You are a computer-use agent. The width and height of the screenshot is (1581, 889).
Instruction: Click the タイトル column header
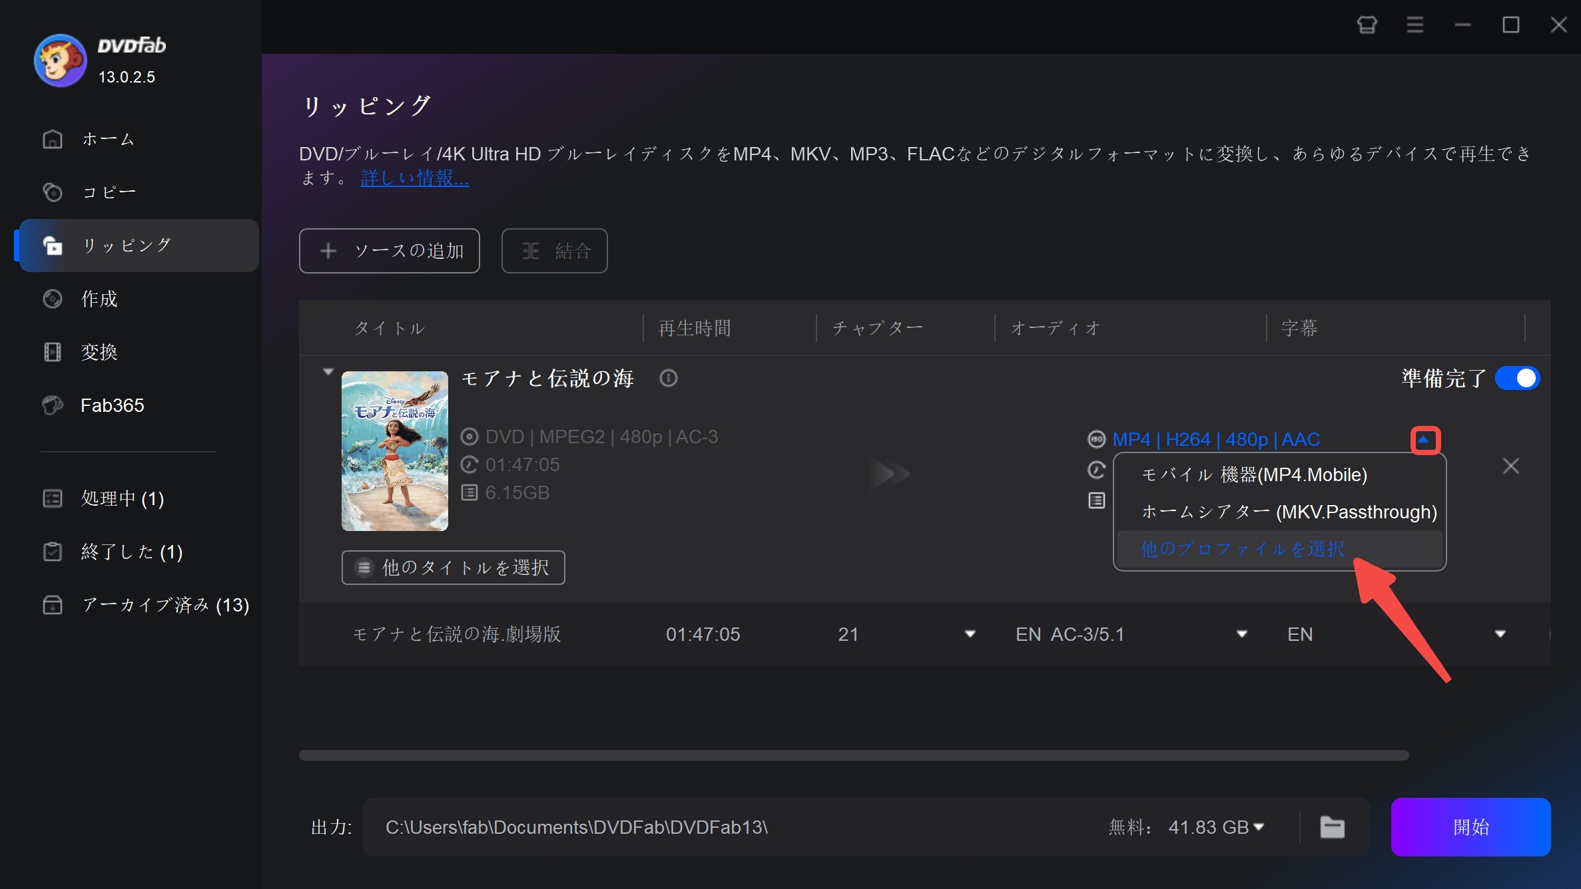click(389, 328)
